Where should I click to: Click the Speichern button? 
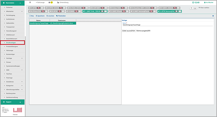pyautogui.click(x=40, y=16)
